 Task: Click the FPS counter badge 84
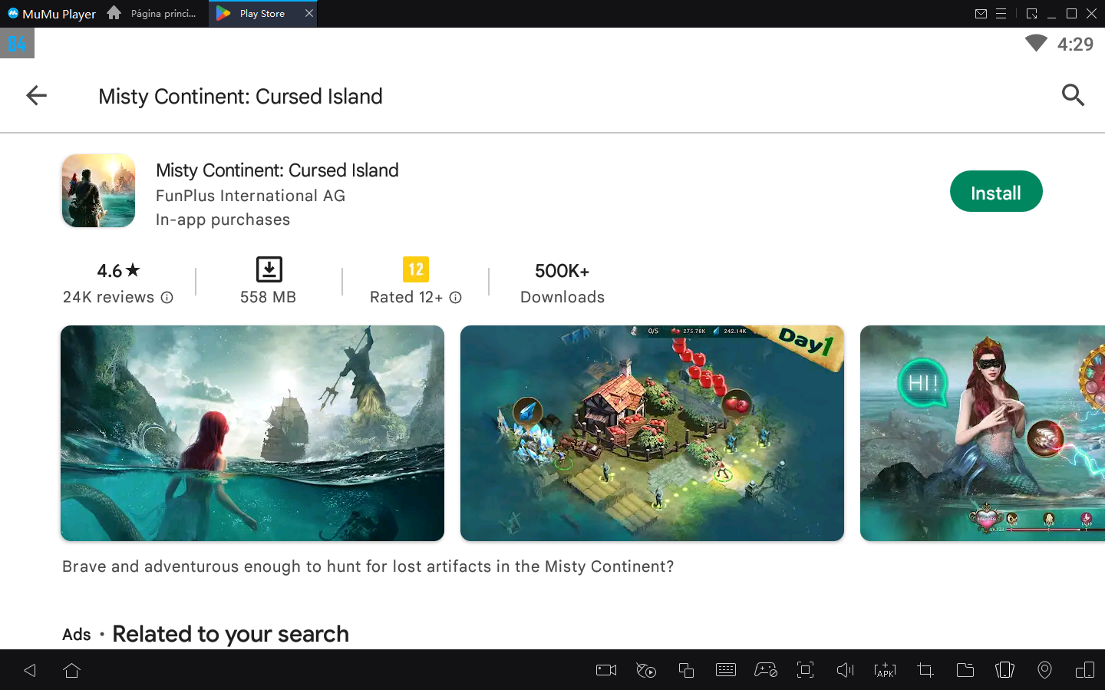pos(17,44)
